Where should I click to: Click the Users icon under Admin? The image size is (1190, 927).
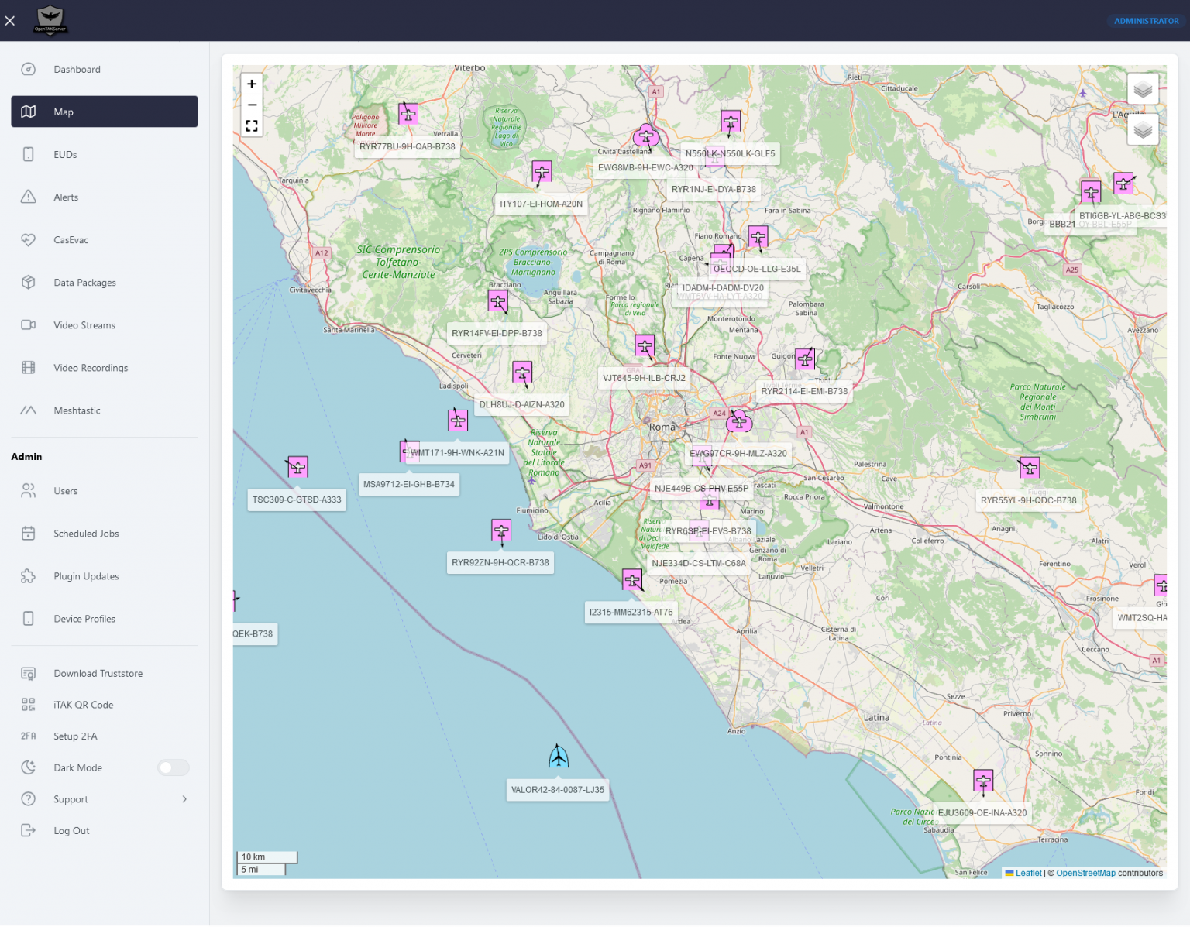pyautogui.click(x=28, y=491)
